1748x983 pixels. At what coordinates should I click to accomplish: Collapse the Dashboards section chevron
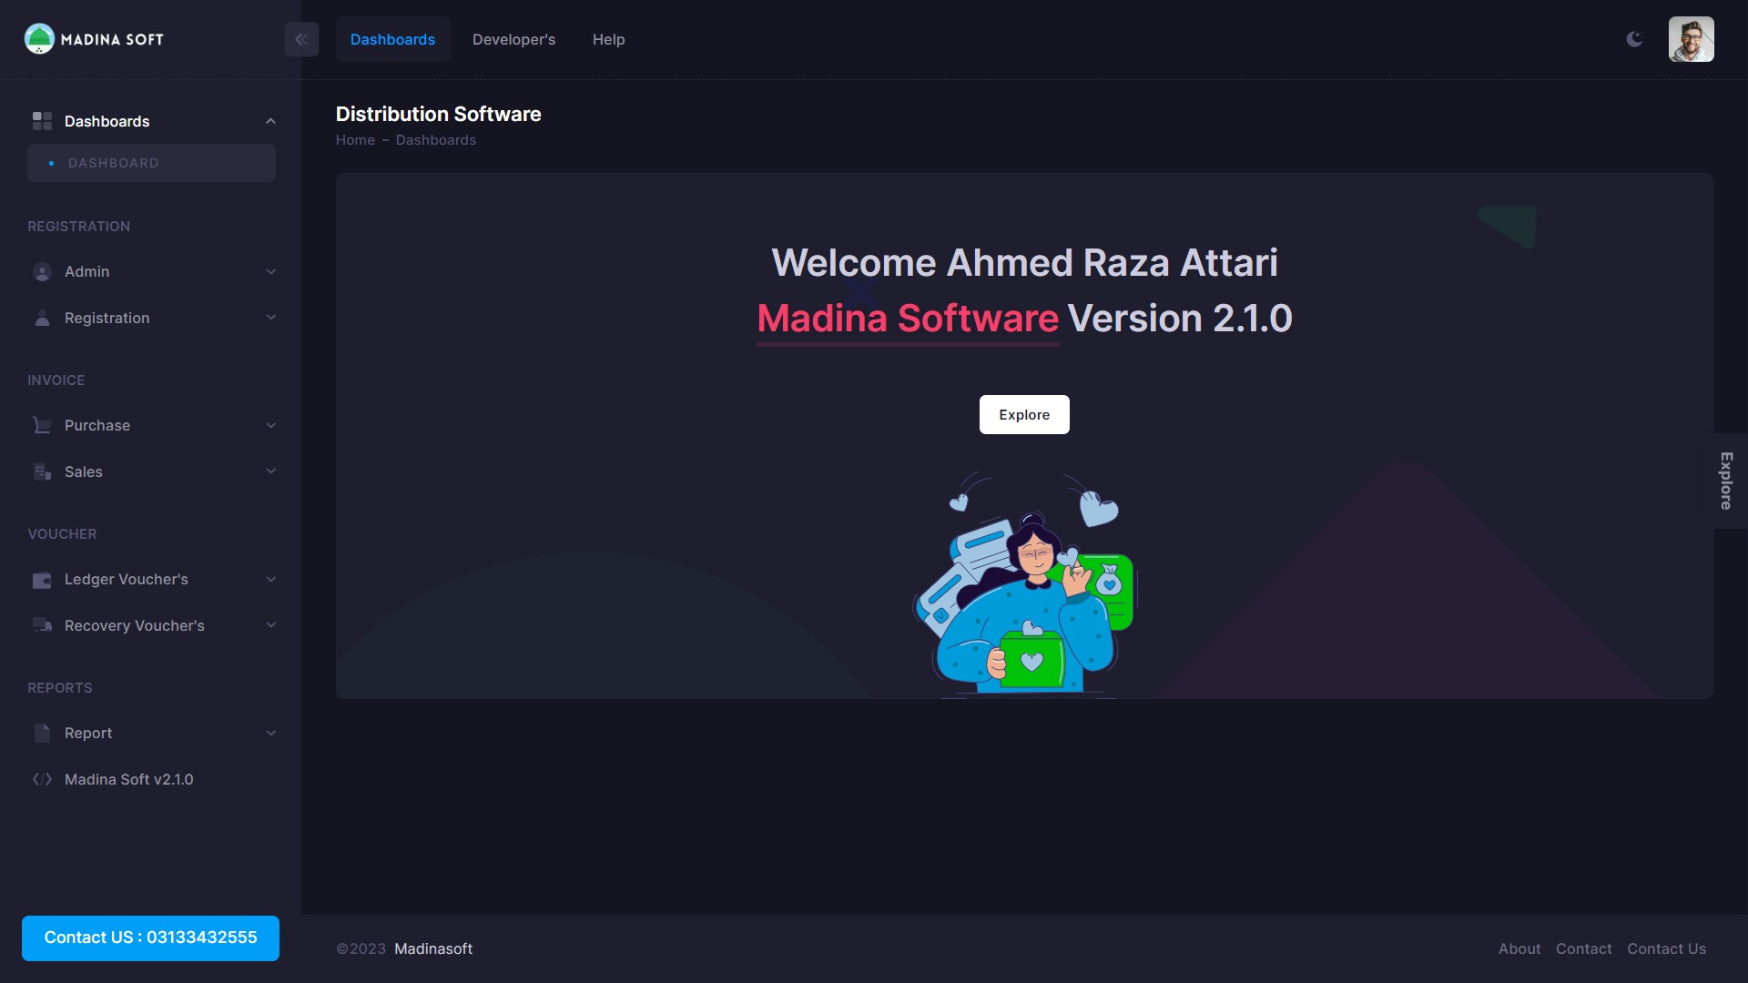click(x=270, y=121)
